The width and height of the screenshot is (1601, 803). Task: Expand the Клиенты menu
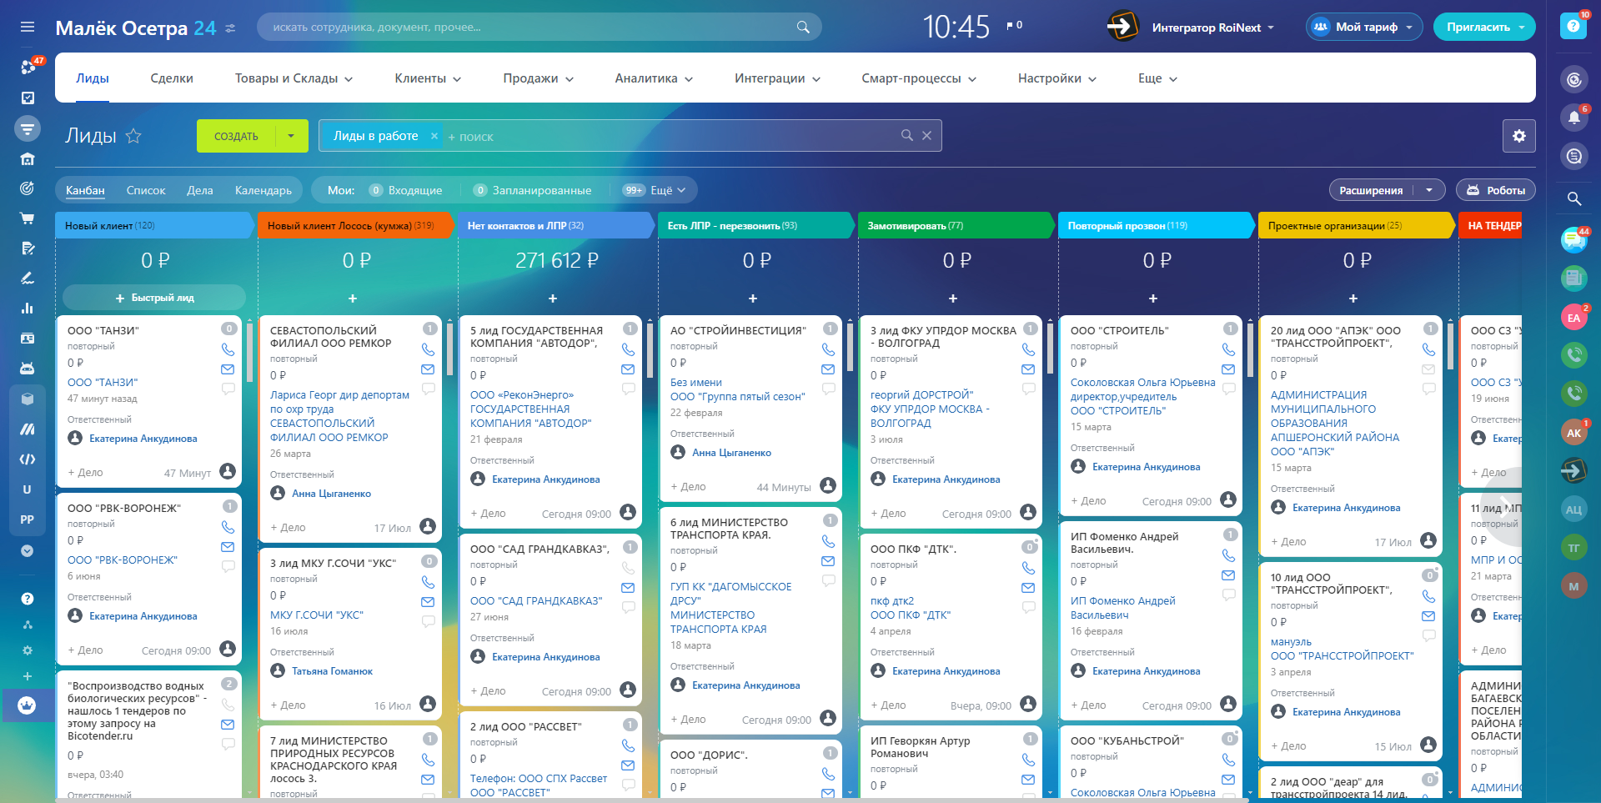pyautogui.click(x=428, y=78)
